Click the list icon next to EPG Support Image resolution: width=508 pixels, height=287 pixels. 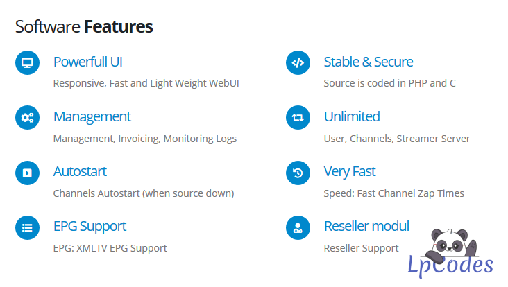point(27,227)
